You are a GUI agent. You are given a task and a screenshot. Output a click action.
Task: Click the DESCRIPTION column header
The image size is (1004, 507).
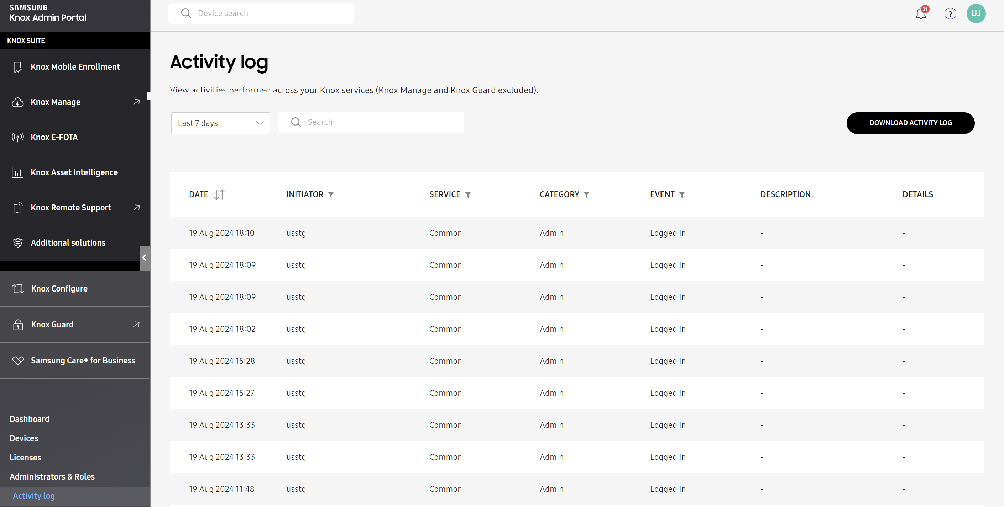pyautogui.click(x=785, y=194)
